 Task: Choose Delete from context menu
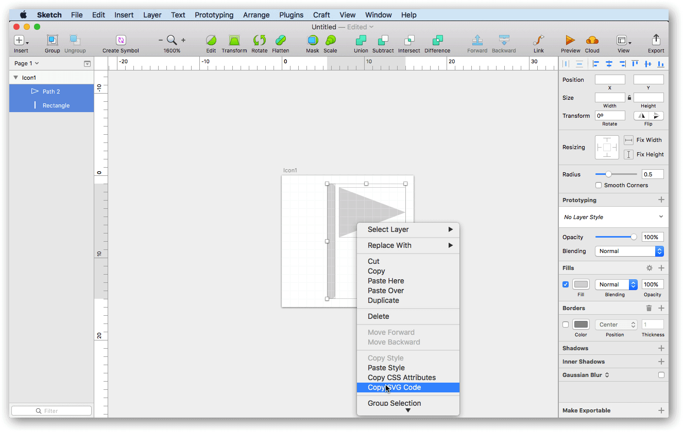[408, 316]
